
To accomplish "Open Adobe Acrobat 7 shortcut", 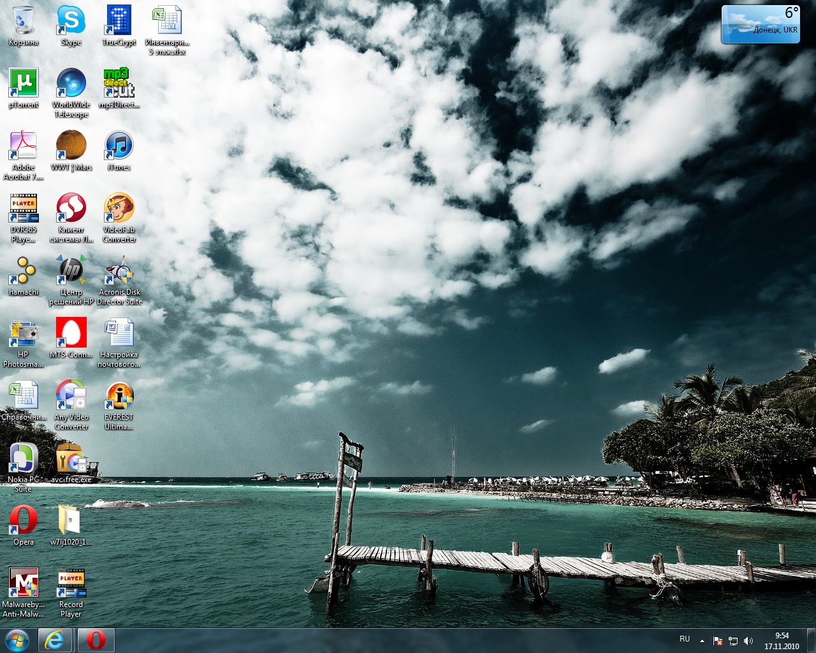I will 24,156.
